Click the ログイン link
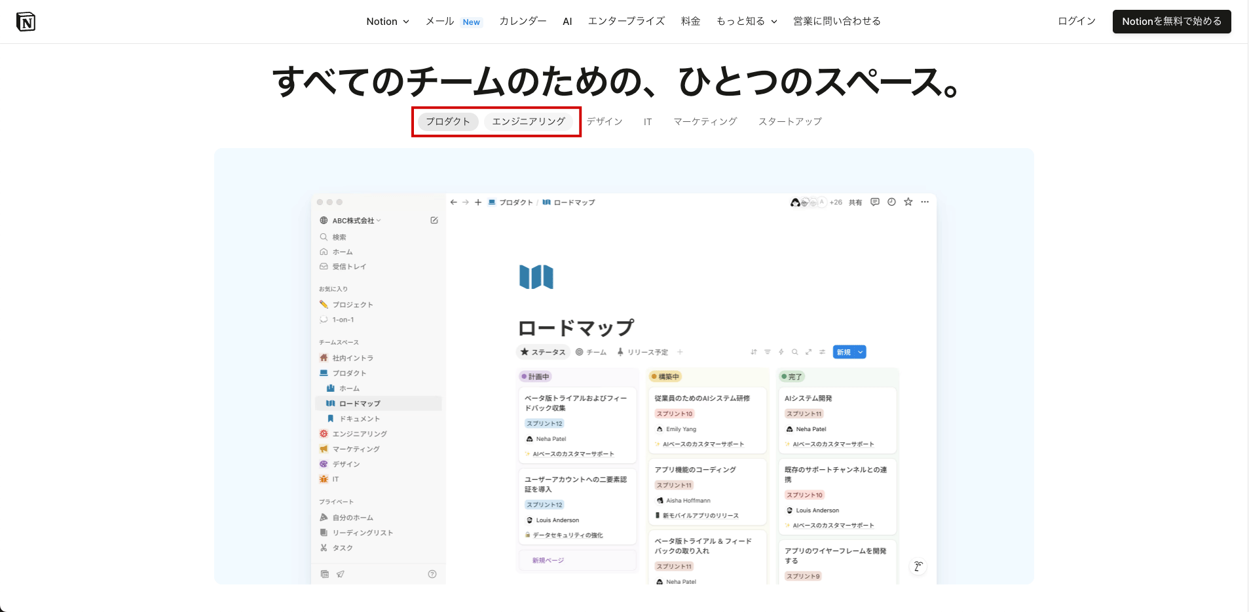 [x=1077, y=22]
